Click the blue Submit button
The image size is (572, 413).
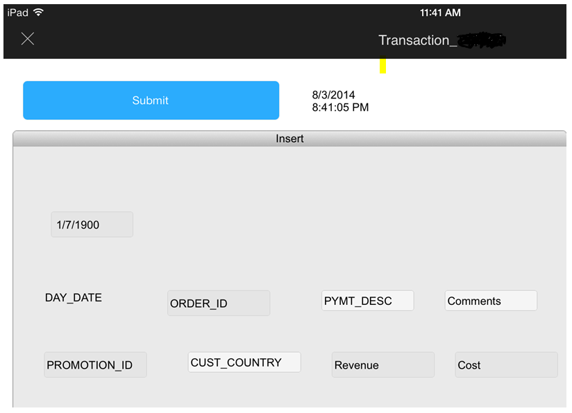pos(151,100)
